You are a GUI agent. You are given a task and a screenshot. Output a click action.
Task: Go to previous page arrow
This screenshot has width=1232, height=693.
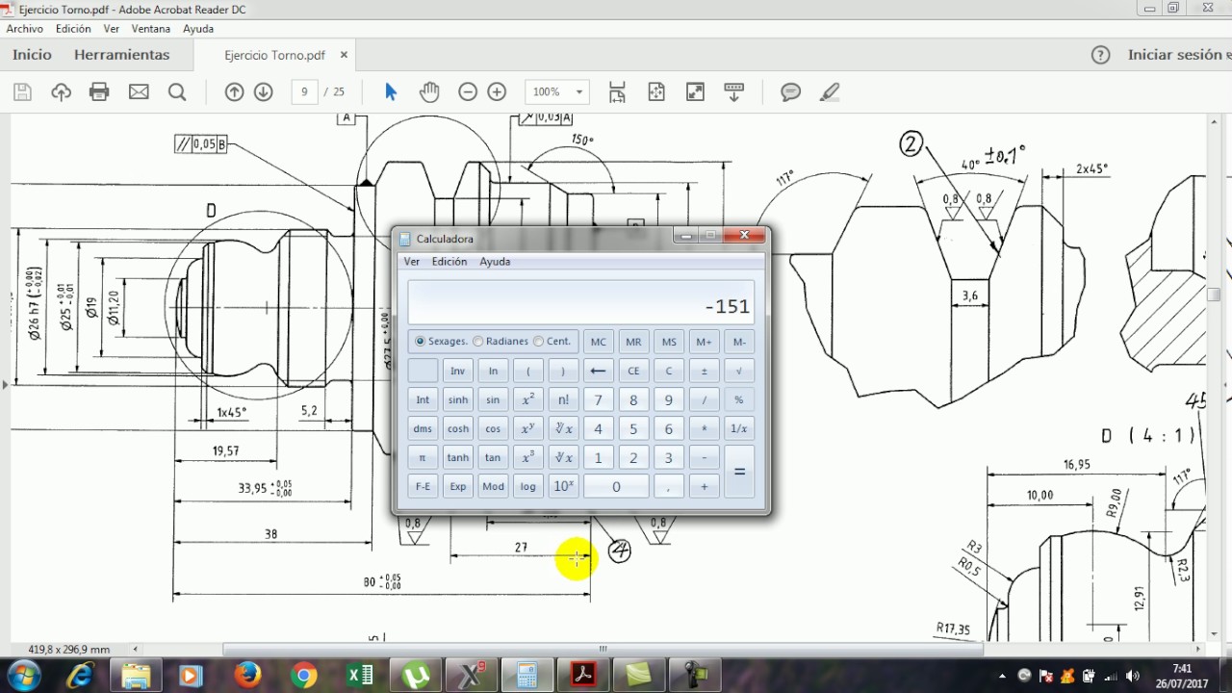[x=234, y=92]
